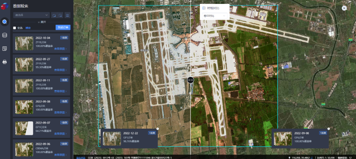Click the 98.76%覆盖率 text on left card

click(131, 141)
